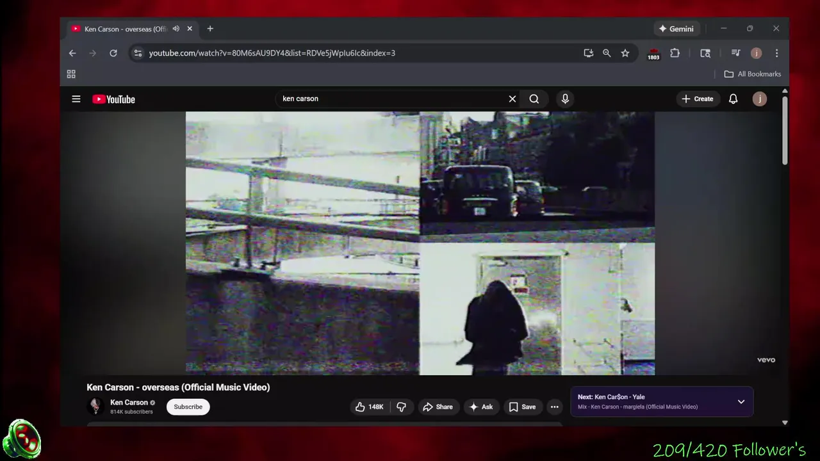The image size is (820, 461).
Task: Click the scrollbar down arrow
Action: [x=785, y=423]
